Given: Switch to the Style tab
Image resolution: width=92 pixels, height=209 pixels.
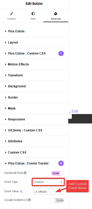Looking at the screenshot, I should tap(33, 16).
